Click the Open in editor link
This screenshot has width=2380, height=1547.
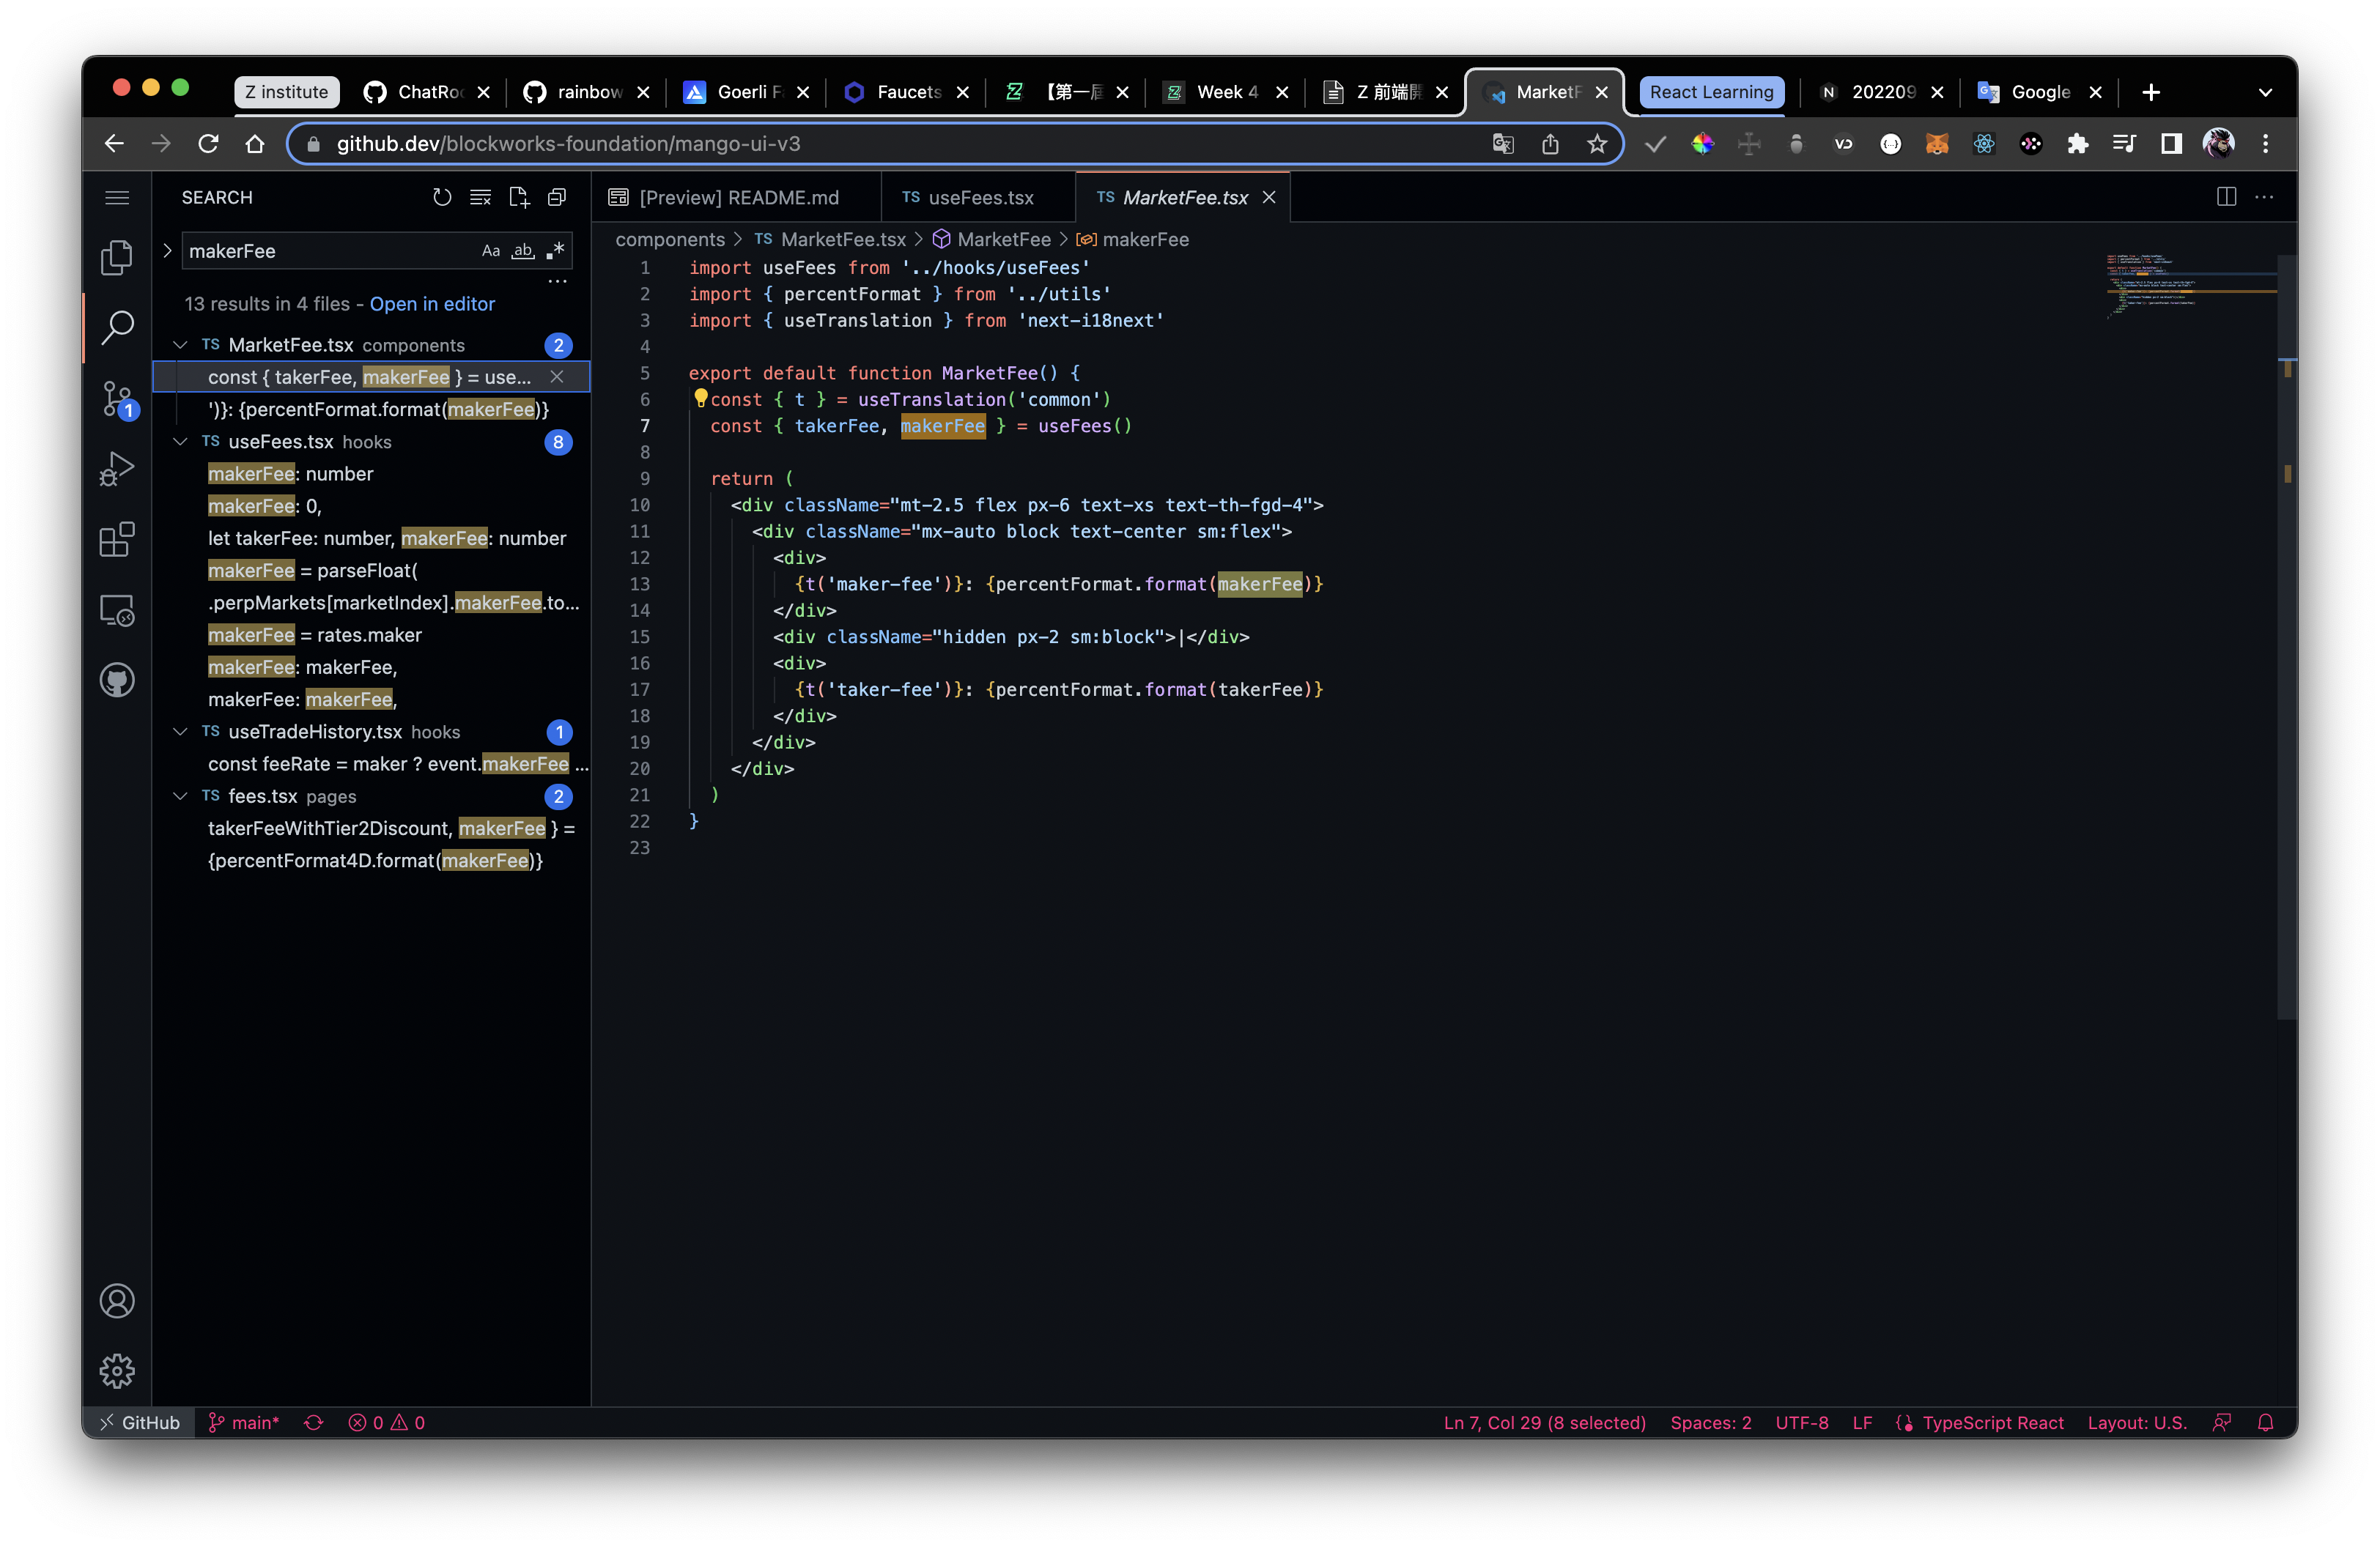coord(432,304)
